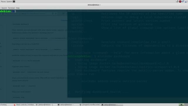Screen dimensions: 188x106
Task: Switch to Basic controls minikube Firefox window
Action: [x=24, y=105]
